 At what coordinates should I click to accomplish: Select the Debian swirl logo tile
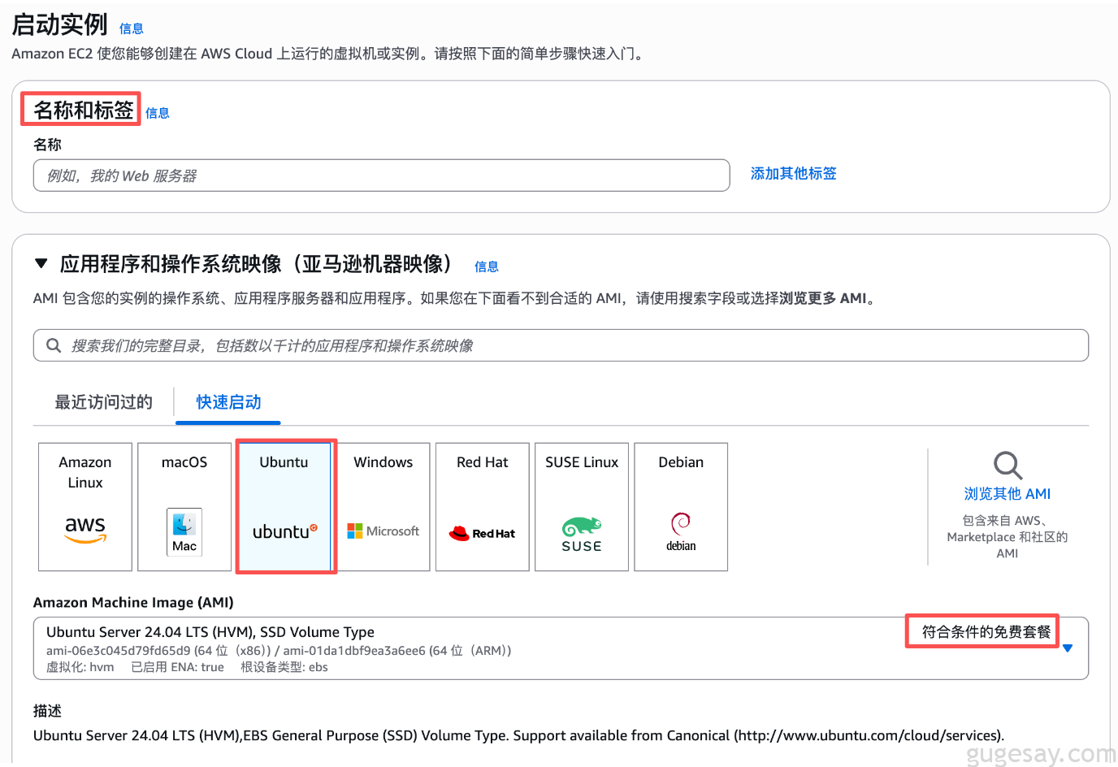point(681,507)
